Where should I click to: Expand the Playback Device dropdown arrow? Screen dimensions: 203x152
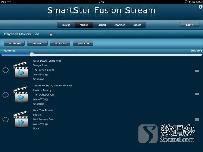coord(51,34)
